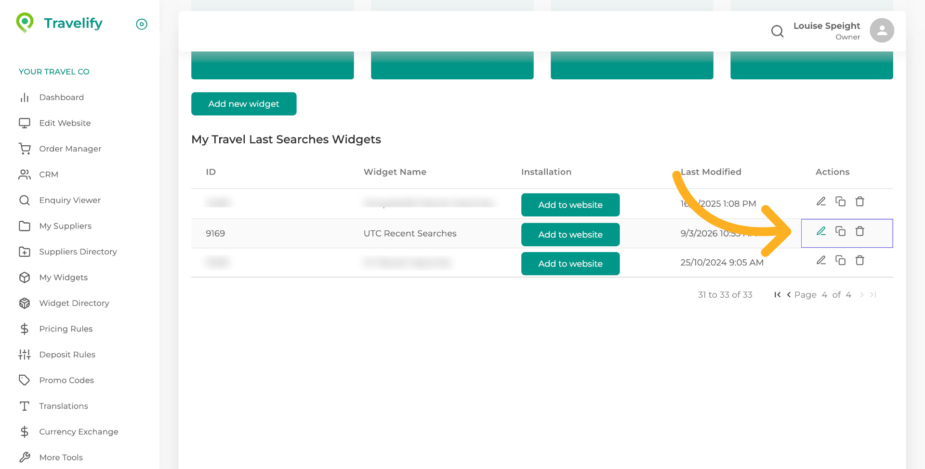
Task: Select Pricing Rules from sidebar
Action: coord(66,329)
